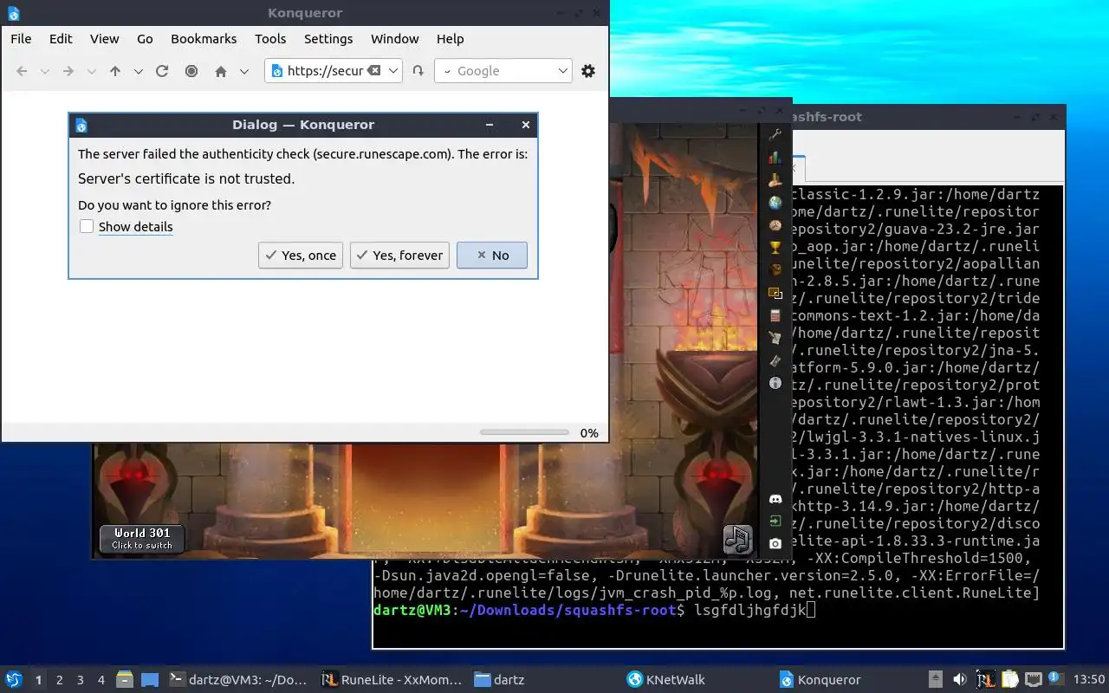
Task: Open the volume control in system tray
Action: pos(959,680)
